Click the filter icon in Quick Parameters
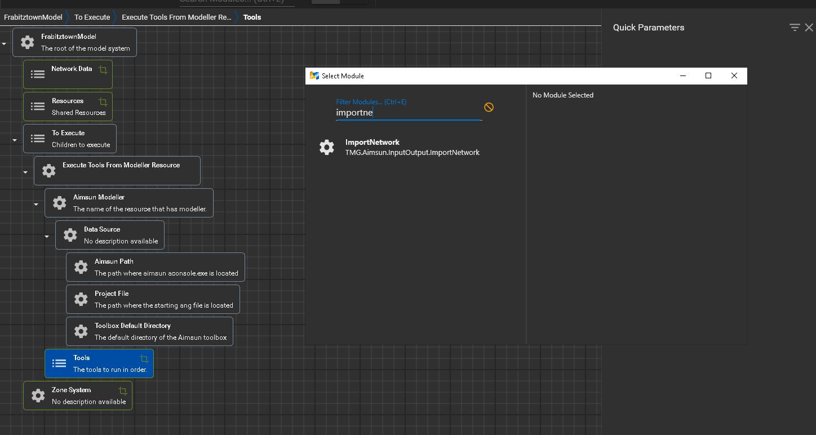The height and width of the screenshot is (435, 816). pos(795,27)
